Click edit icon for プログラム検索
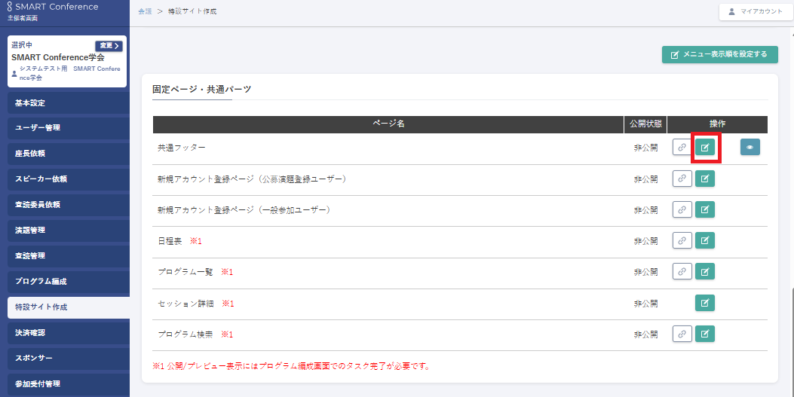The height and width of the screenshot is (397, 794). pos(704,334)
